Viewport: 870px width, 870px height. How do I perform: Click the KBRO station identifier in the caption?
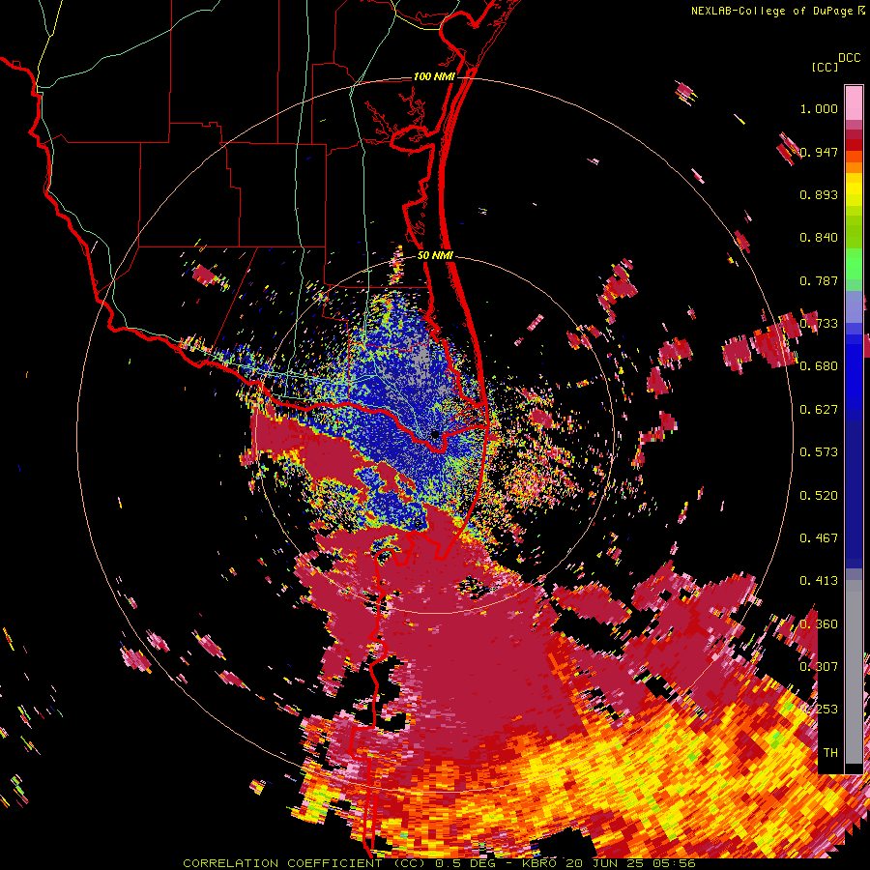(x=538, y=863)
